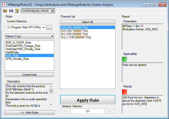Select FirstOrderPMD_Penalty_Rule
The image size is (169, 119).
29,49
